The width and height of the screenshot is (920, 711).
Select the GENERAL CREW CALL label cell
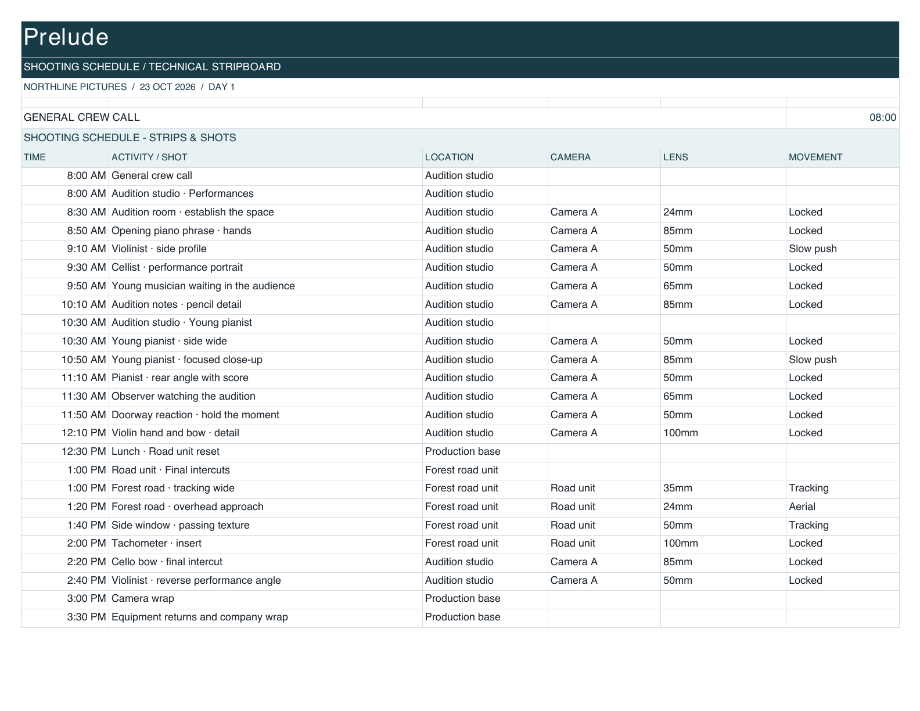pos(404,118)
